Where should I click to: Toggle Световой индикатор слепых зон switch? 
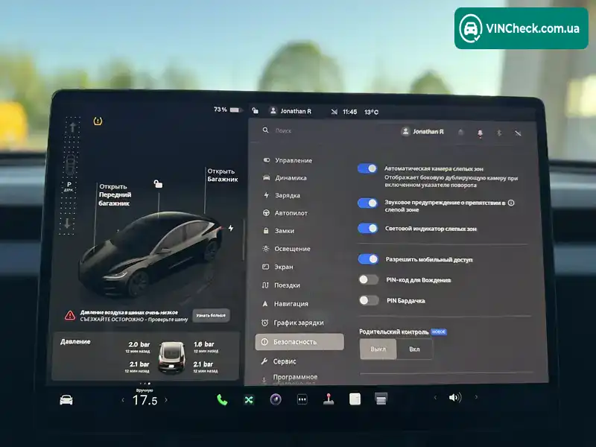(x=368, y=229)
